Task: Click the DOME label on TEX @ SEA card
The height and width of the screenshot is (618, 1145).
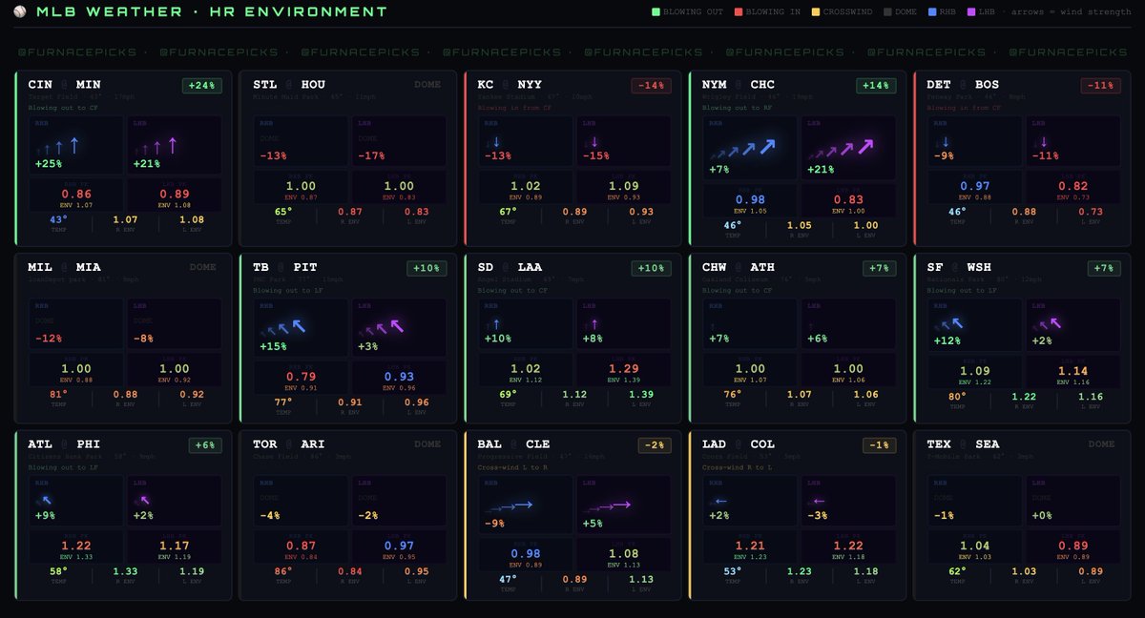Action: (x=1101, y=444)
